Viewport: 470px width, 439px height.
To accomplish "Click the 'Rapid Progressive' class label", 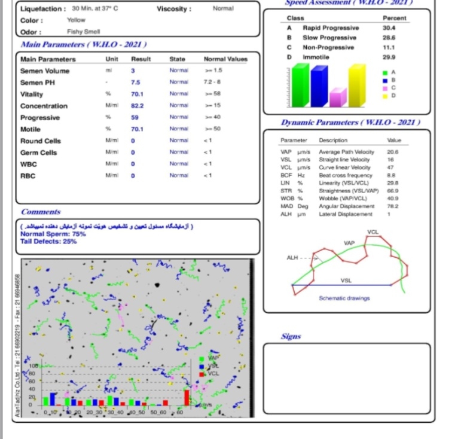I will (x=331, y=28).
